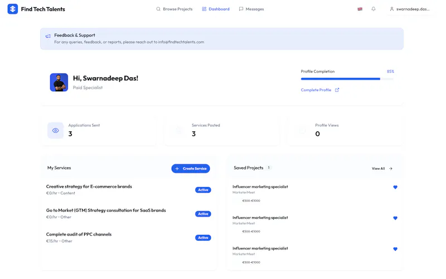Click the external link icon beside Complete Profile
The image size is (446, 279).
pos(337,90)
